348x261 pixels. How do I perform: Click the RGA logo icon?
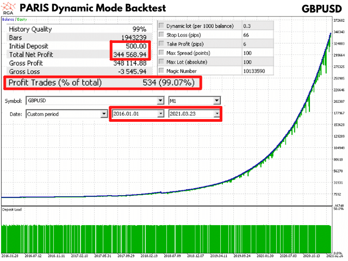click(8, 9)
